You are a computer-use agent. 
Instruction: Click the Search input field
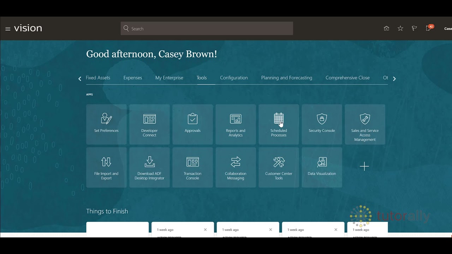(x=207, y=29)
